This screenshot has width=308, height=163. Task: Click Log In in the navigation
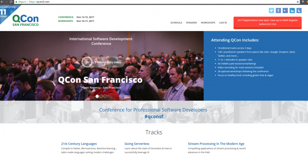(223, 23)
